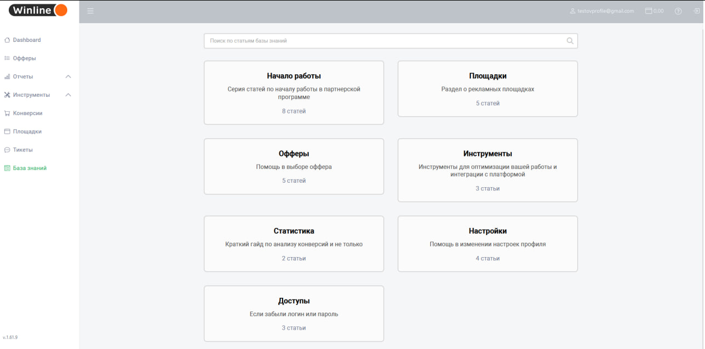705x349 pixels.
Task: Focus the knowledge base search field
Action: 386,41
